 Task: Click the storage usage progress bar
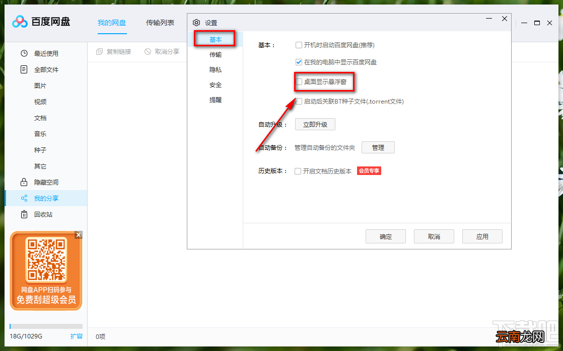click(46, 326)
